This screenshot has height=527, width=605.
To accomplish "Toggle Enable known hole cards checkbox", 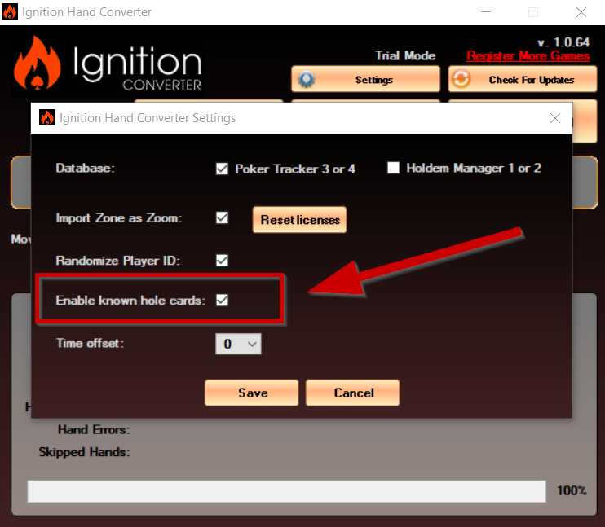I will coord(222,300).
